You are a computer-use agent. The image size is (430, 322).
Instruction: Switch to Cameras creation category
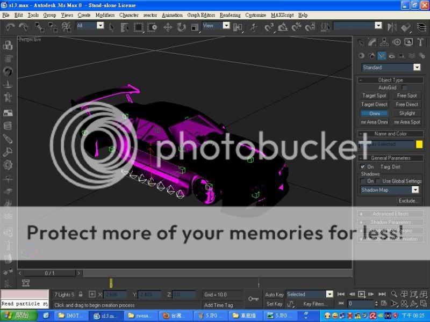point(391,56)
